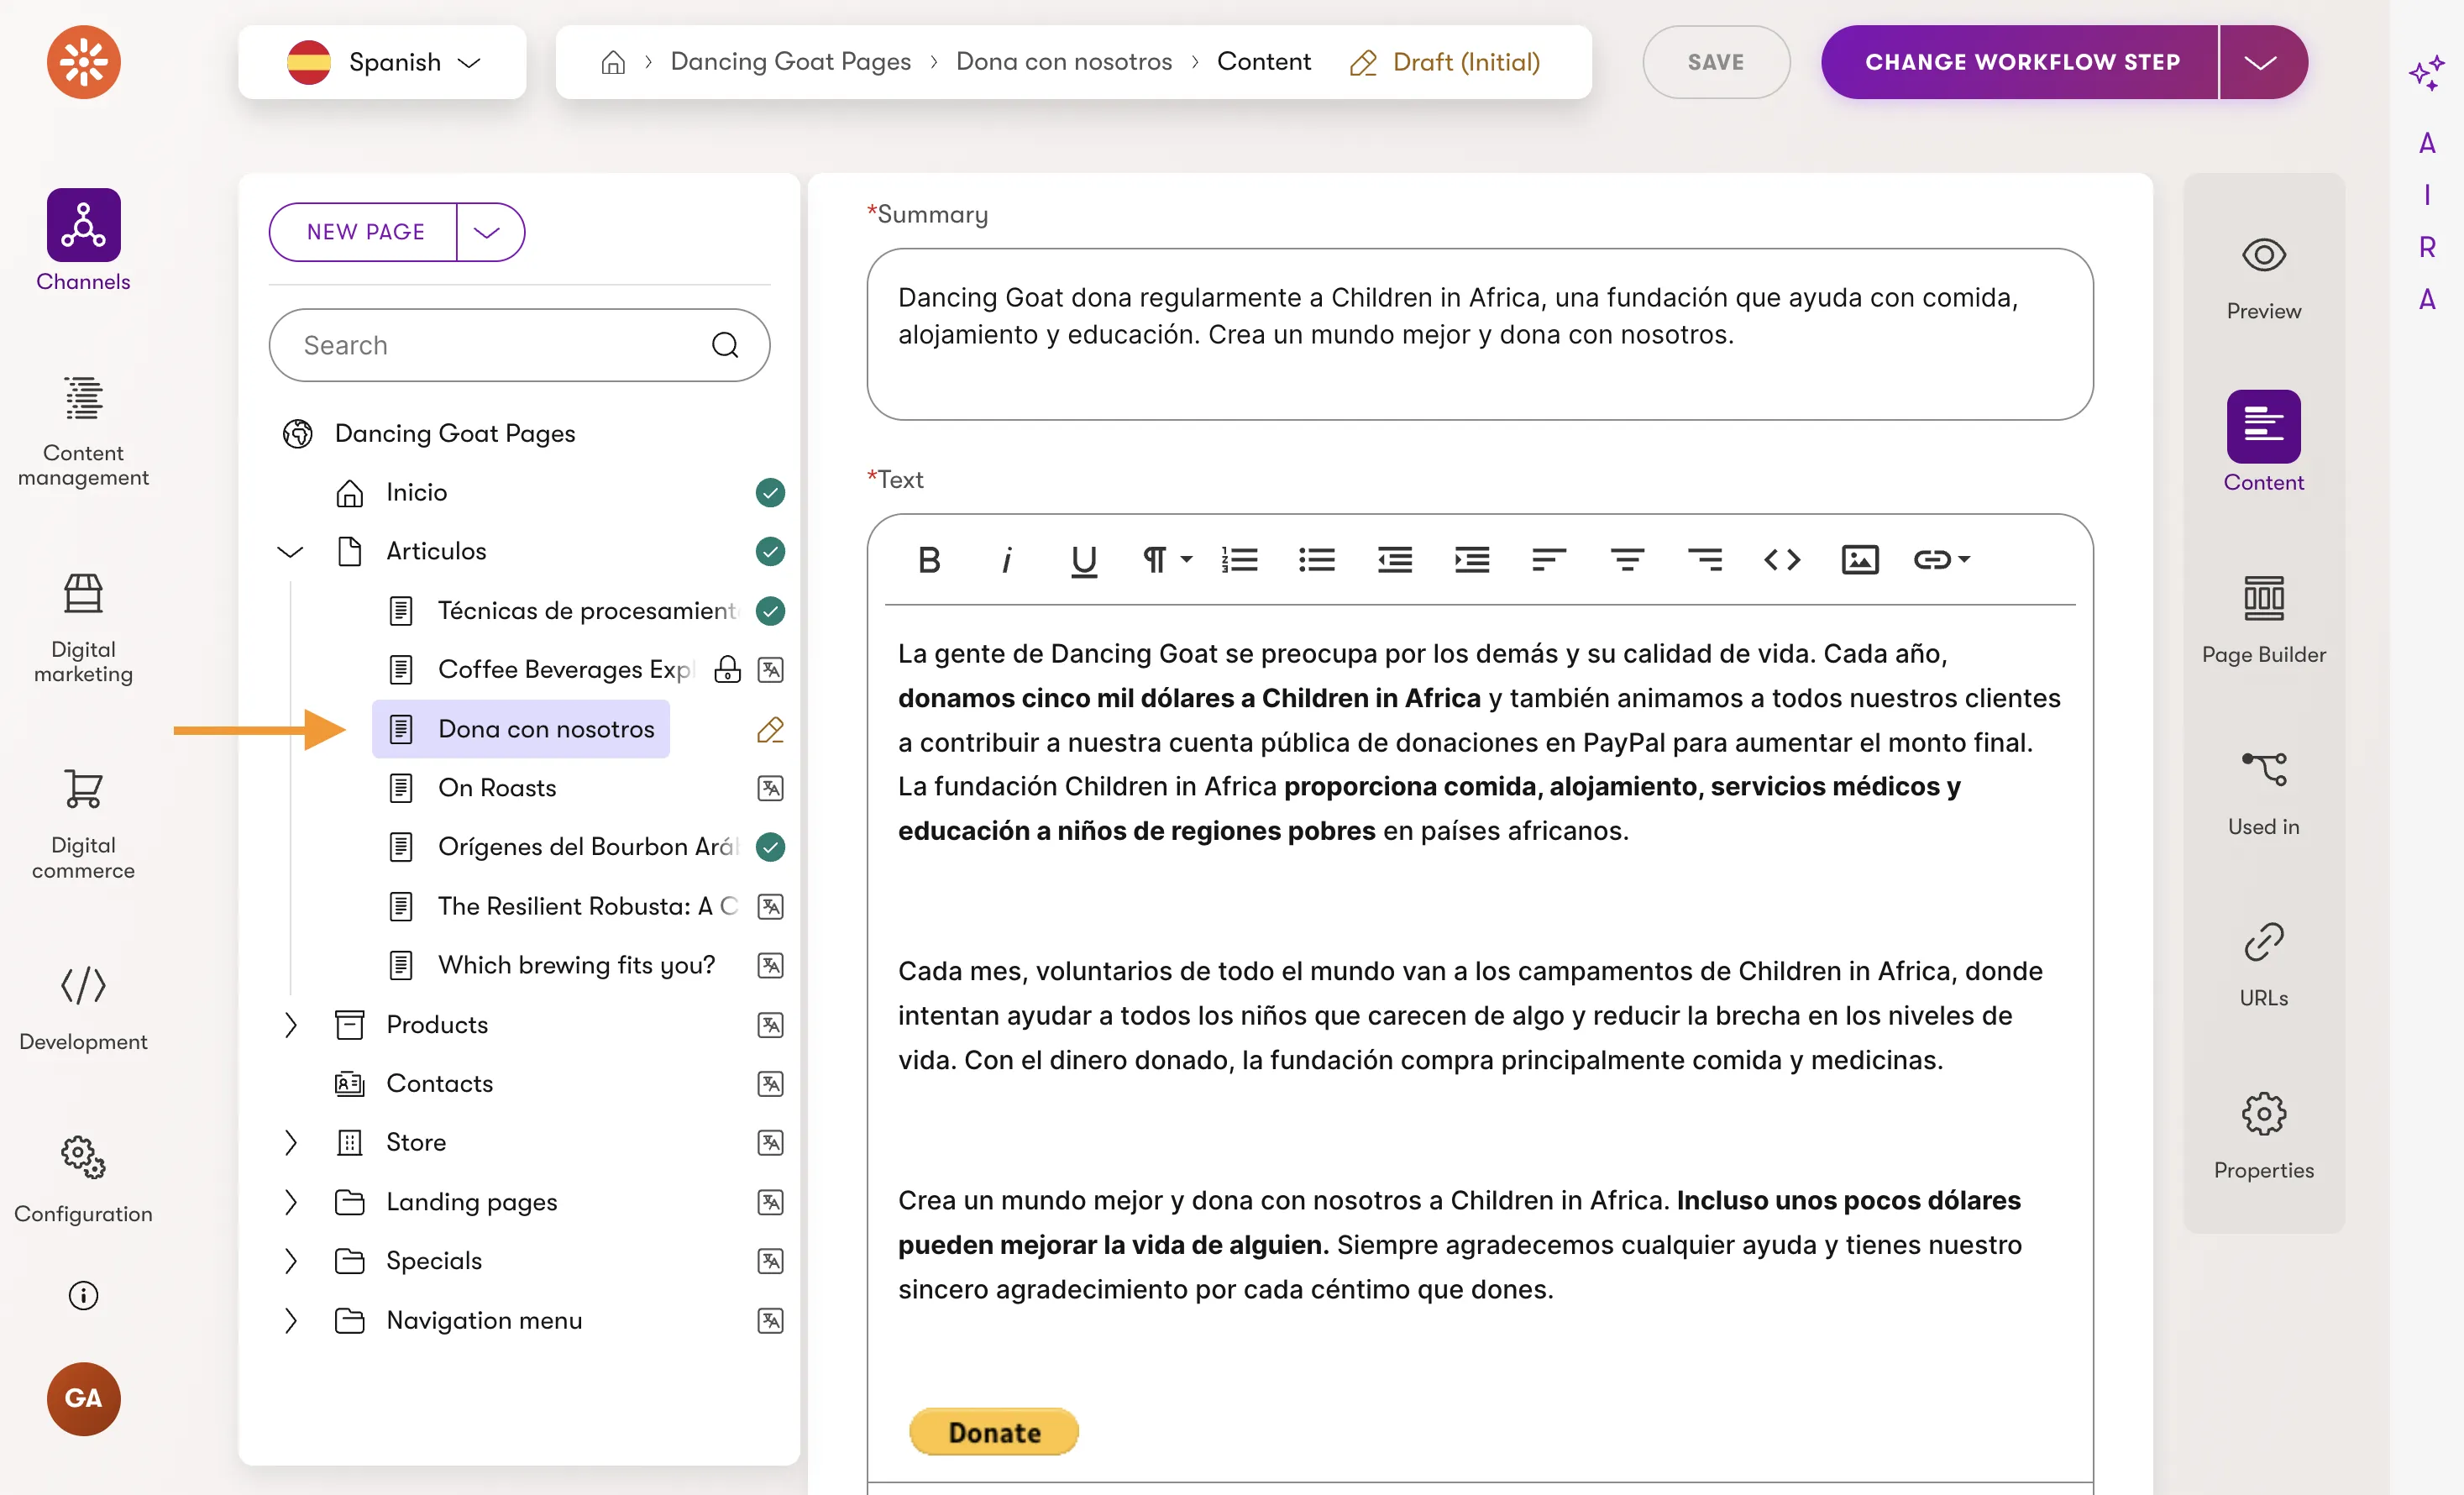Decrease text indent

coord(1394,560)
